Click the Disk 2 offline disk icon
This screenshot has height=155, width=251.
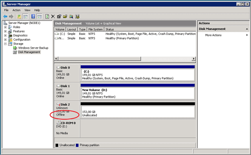click(58, 104)
